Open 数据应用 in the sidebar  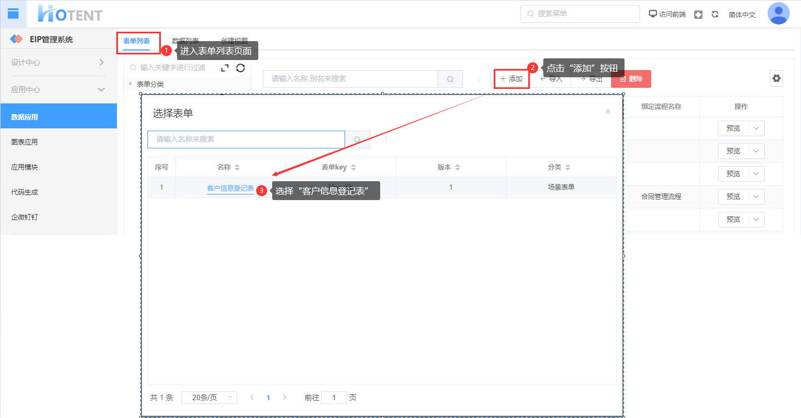click(58, 117)
